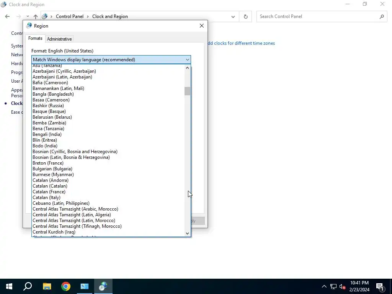
Task: Select Basque (Basque)
Action: point(108,111)
